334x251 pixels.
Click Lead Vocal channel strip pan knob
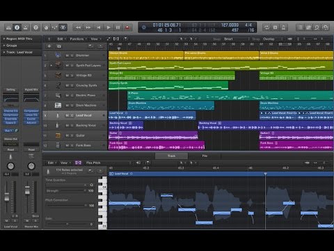coord(10,166)
